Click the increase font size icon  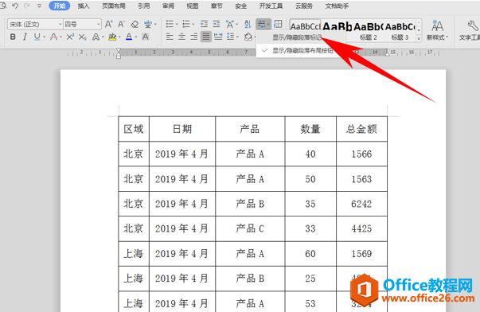109,24
